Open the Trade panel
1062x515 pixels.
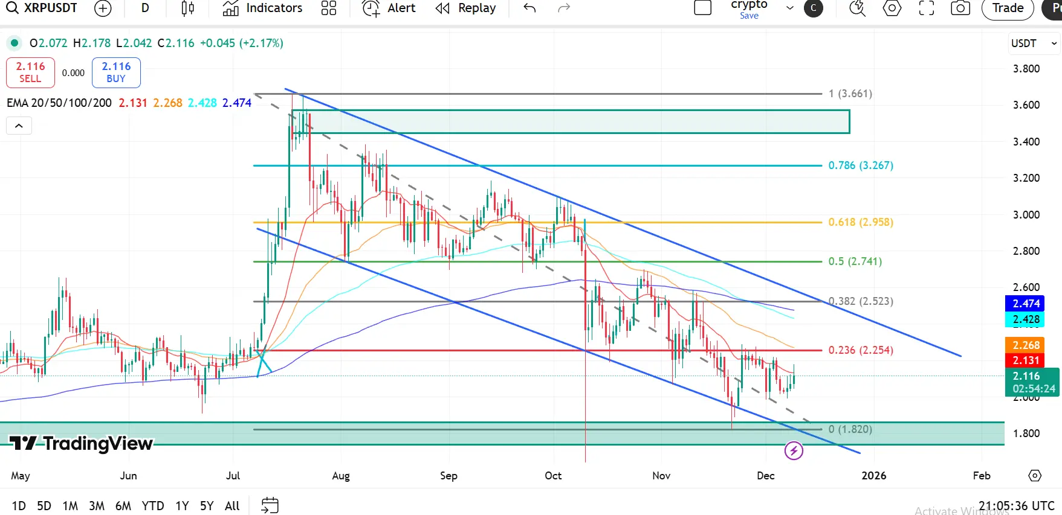[x=1008, y=8]
